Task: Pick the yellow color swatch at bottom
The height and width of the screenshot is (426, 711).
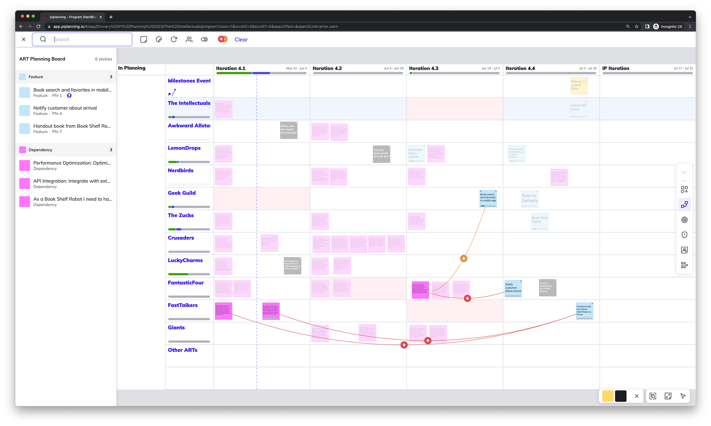Action: pyautogui.click(x=608, y=396)
